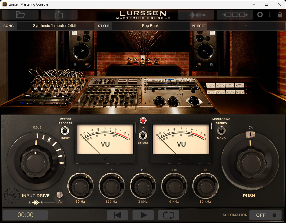Open the Style dropdown showing Pop Rock
286x223 pixels.
pos(151,26)
